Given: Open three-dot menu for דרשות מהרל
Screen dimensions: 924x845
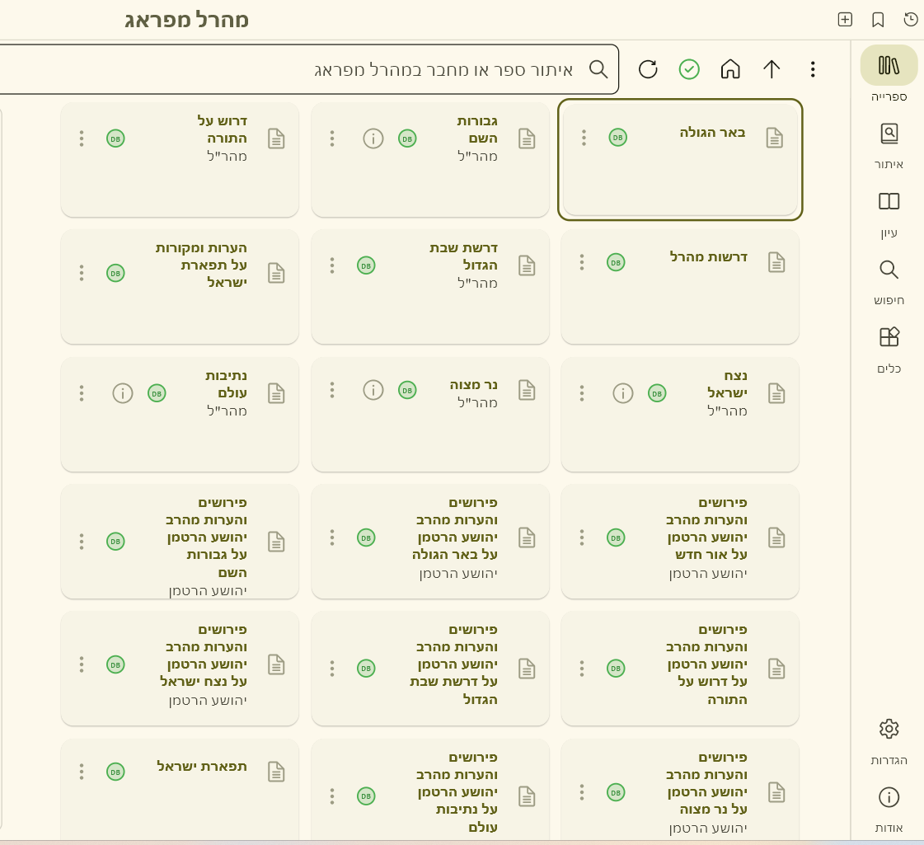Looking at the screenshot, I should [x=582, y=262].
